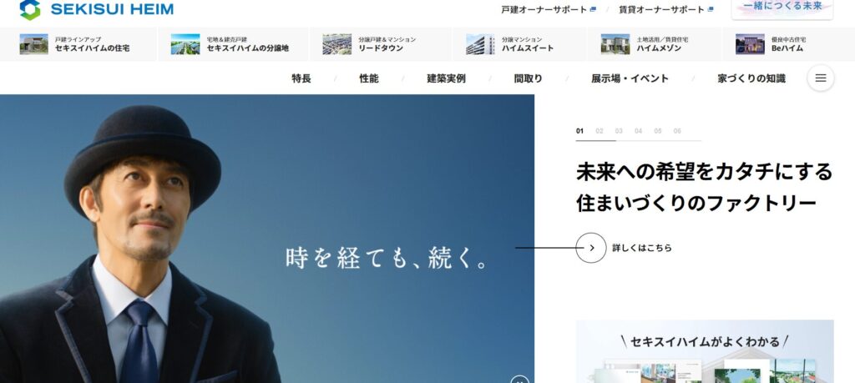Click the hero image with 時を経ても、続く。
The height and width of the screenshot is (383, 855).
267,239
